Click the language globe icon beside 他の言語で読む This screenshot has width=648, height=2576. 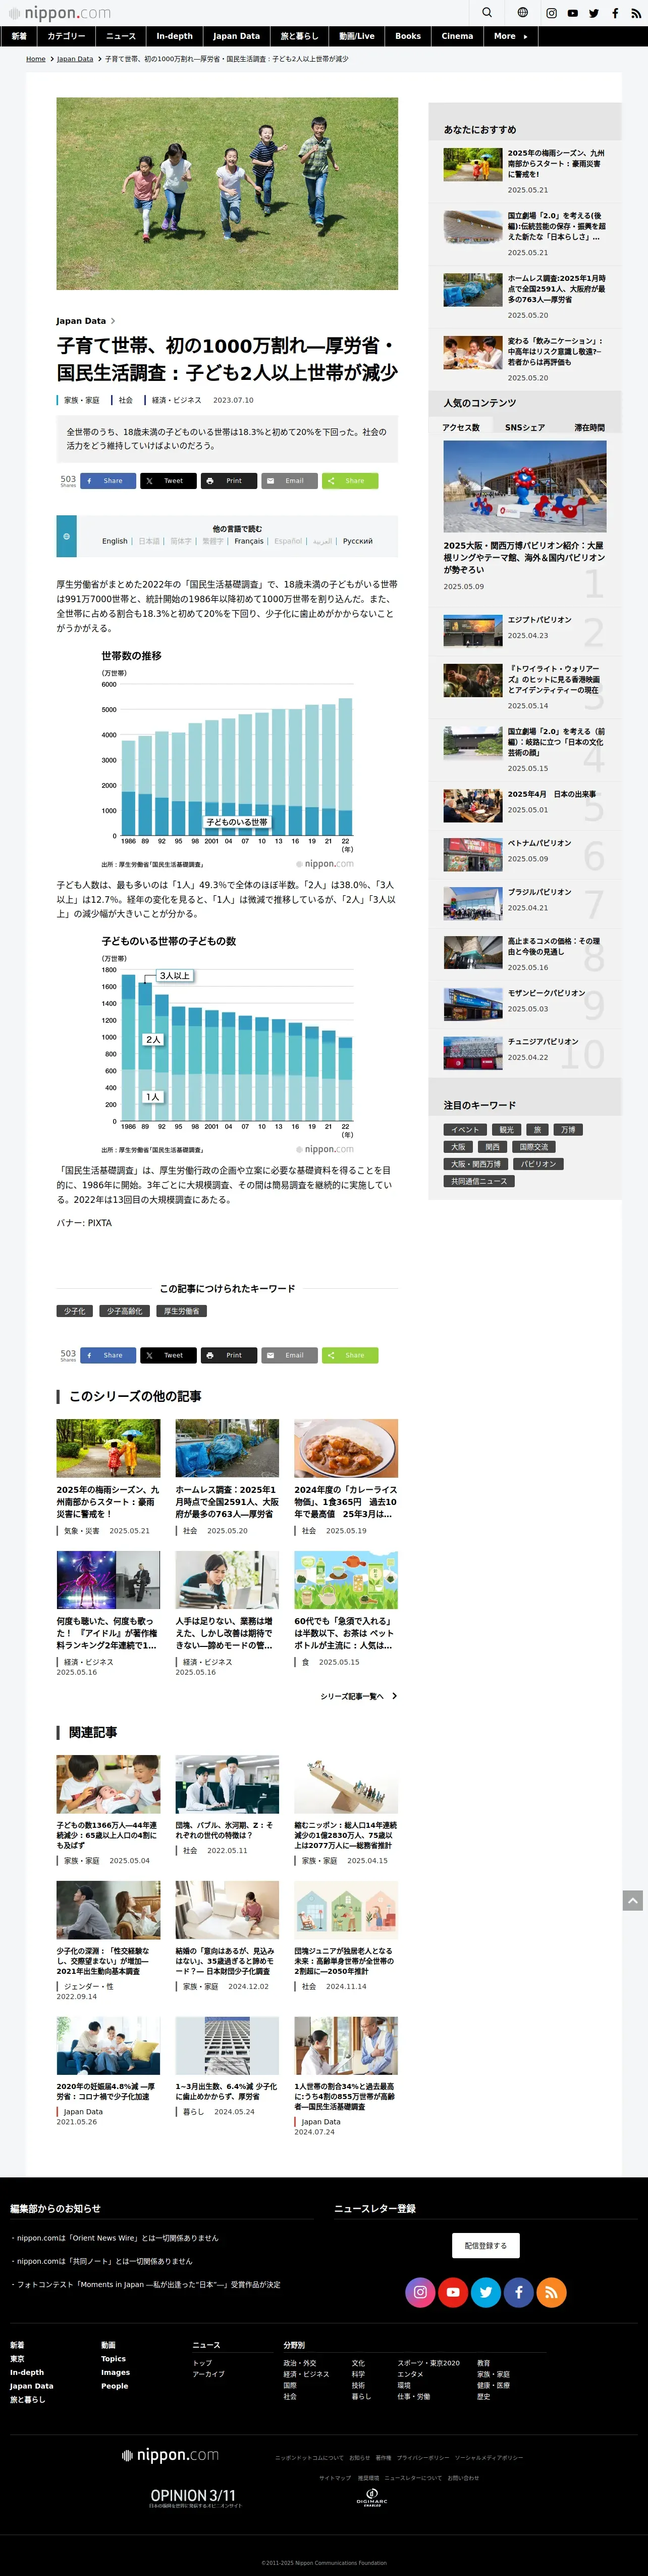[67, 536]
